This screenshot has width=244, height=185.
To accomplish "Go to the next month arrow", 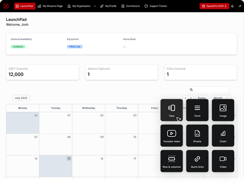I will point(191,98).
